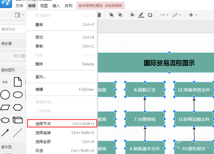Open the 视图 menu

(44, 6)
